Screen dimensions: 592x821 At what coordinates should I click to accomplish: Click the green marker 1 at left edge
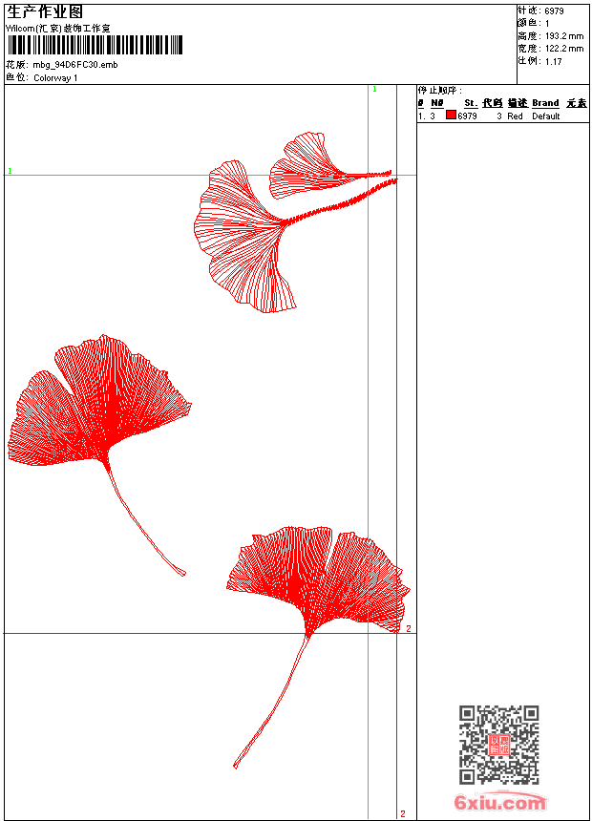pyautogui.click(x=10, y=171)
